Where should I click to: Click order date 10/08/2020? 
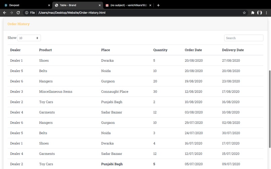193,102
